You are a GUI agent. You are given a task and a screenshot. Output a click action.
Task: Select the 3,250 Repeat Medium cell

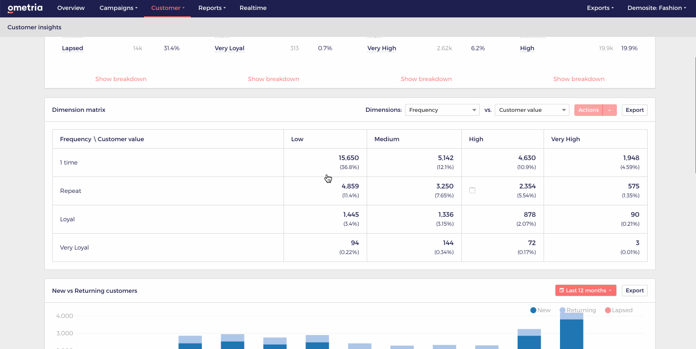pos(414,191)
